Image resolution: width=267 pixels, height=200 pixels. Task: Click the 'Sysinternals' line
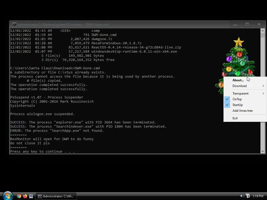23,106
